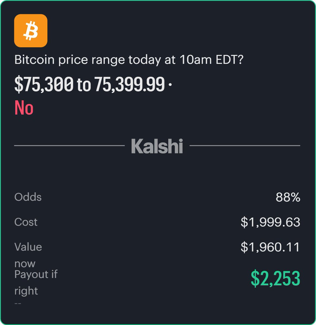Select the 10am EDT time text
This screenshot has width=316, height=325.
pyautogui.click(x=211, y=60)
